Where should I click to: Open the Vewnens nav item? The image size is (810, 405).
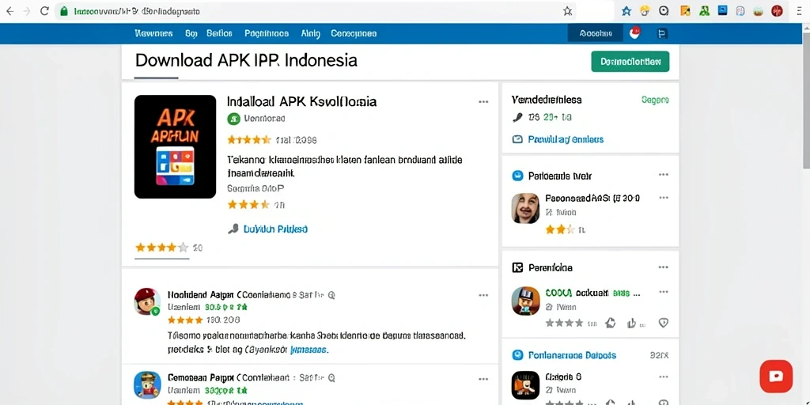(x=153, y=33)
